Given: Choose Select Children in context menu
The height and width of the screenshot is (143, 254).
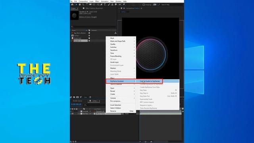Looking at the screenshot, I should click(121, 108).
